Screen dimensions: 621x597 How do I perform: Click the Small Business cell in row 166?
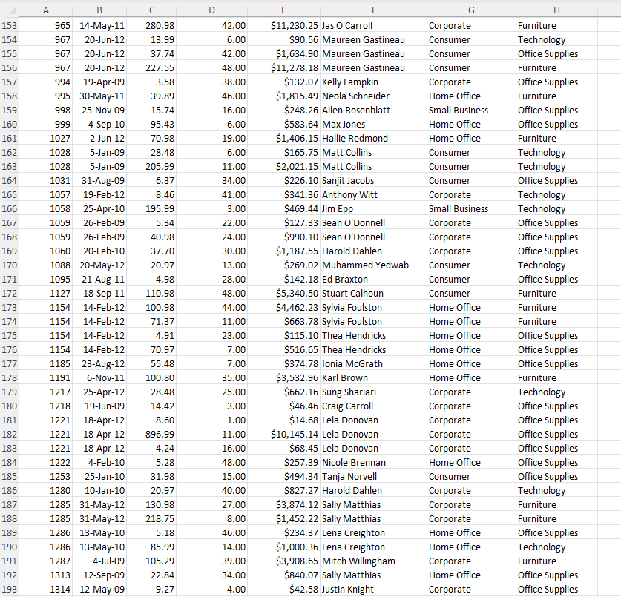470,208
